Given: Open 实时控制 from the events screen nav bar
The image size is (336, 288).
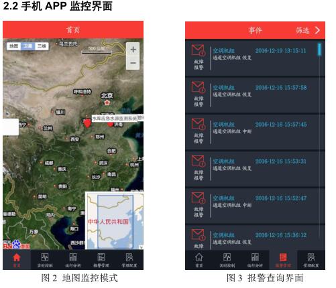Looking at the screenshot, I should pos(227,260).
